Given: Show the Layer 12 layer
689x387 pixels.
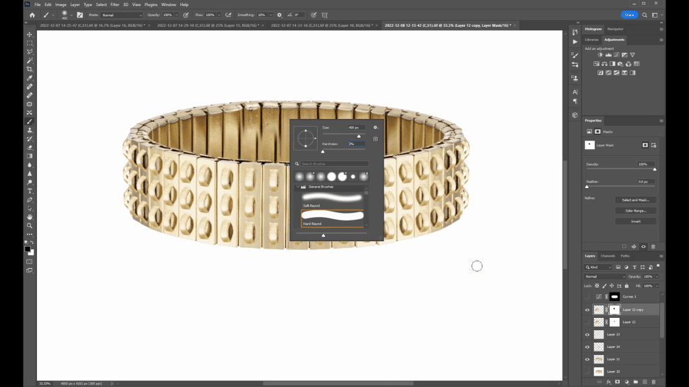Looking at the screenshot, I should pyautogui.click(x=587, y=322).
